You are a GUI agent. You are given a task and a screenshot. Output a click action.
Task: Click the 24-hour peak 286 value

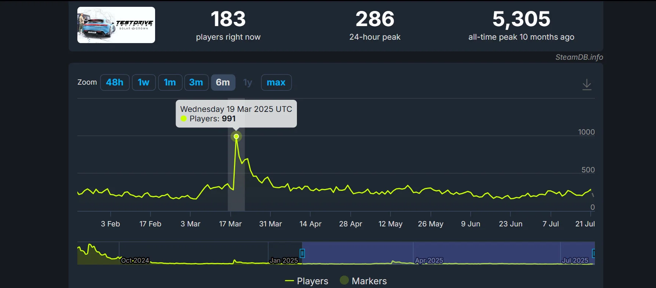tap(375, 19)
